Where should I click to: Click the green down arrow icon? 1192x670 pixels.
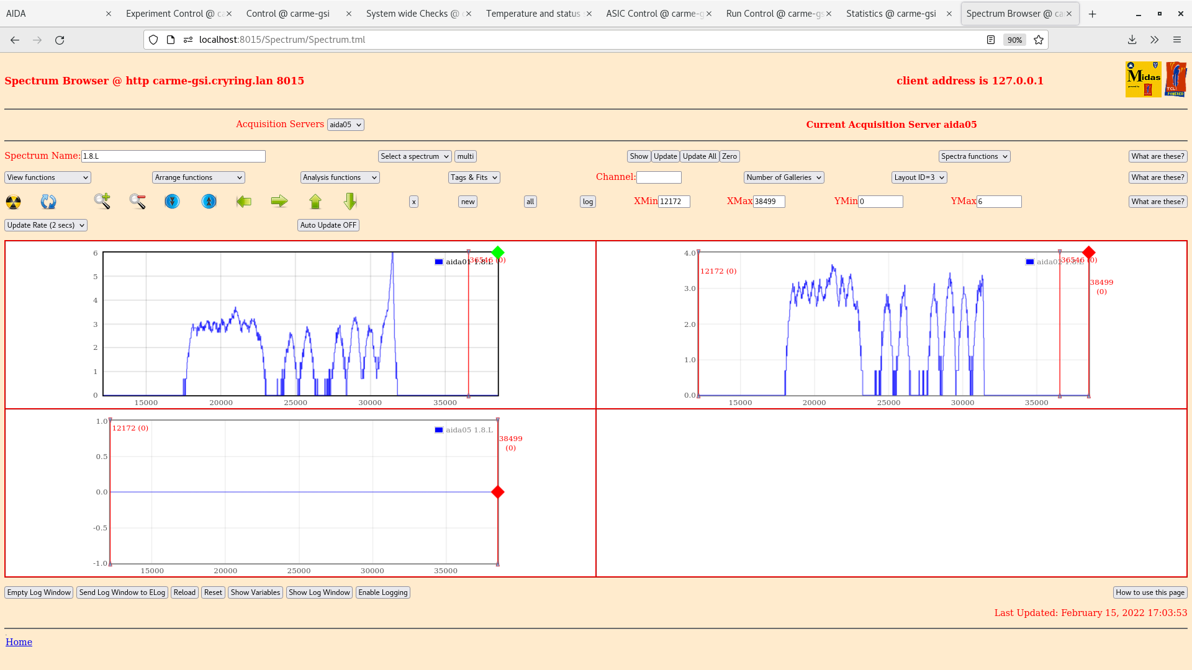point(350,201)
